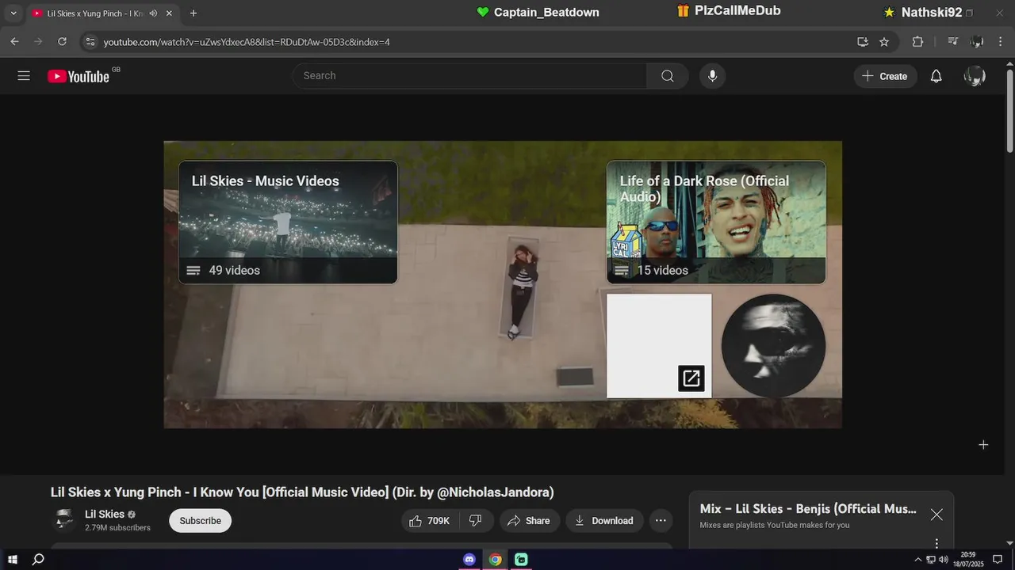Open the end-screen external link card
The width and height of the screenshot is (1015, 570).
[659, 346]
